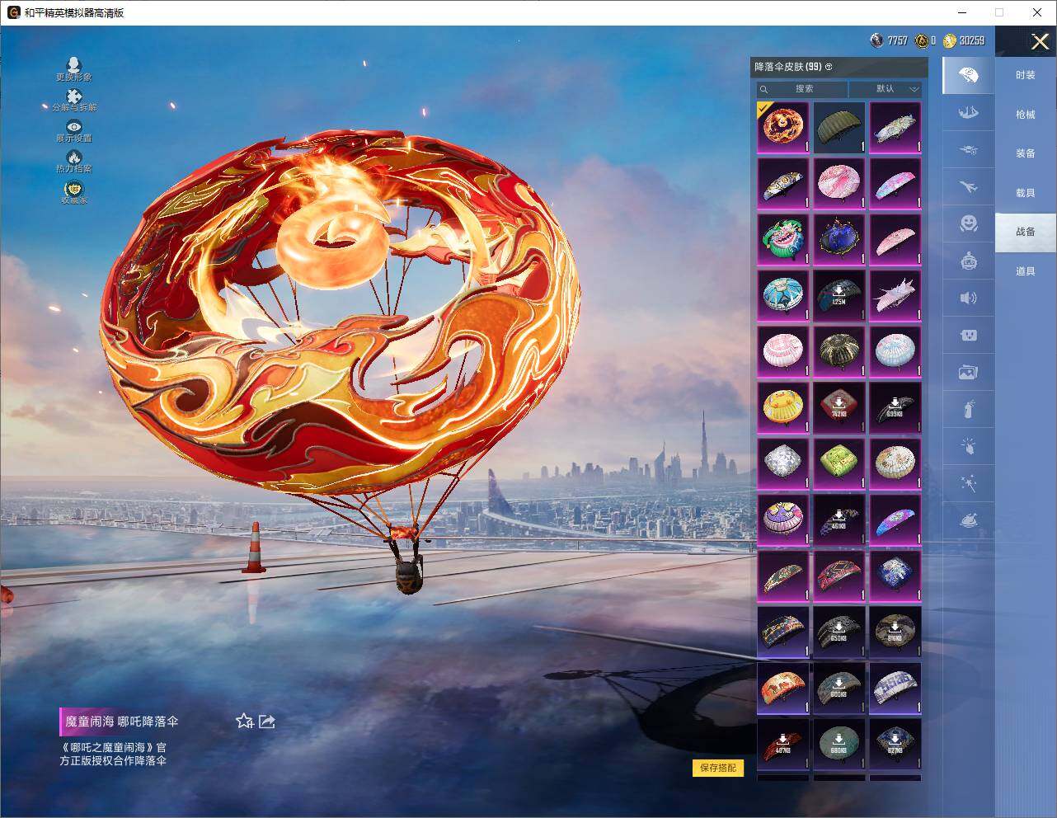
Task: Select the dark blue starry parachute thumbnail
Action: [839, 240]
